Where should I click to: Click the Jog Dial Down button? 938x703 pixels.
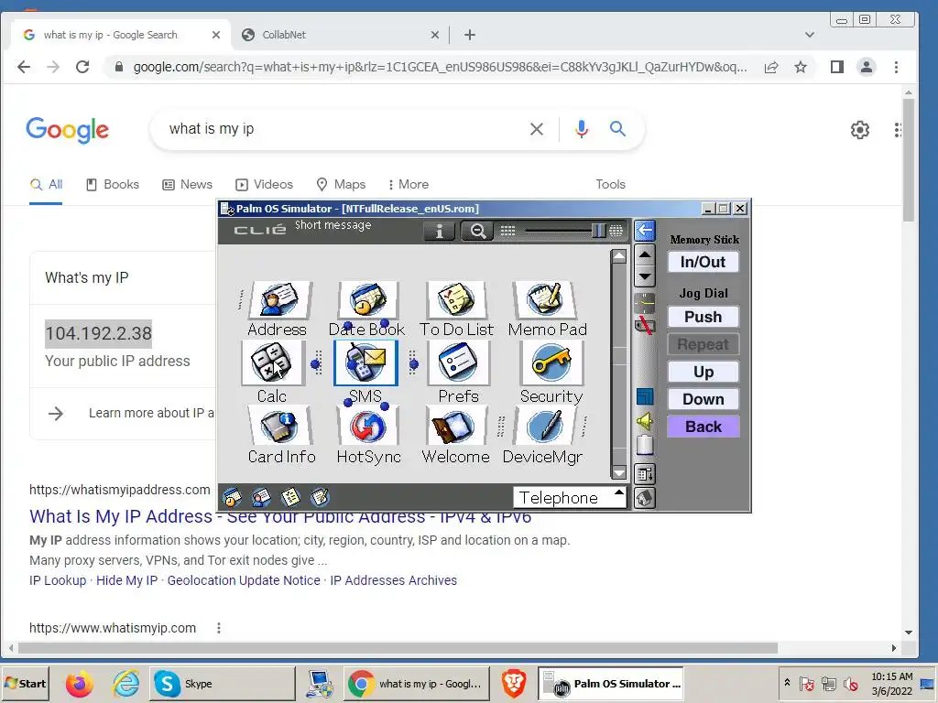[703, 399]
